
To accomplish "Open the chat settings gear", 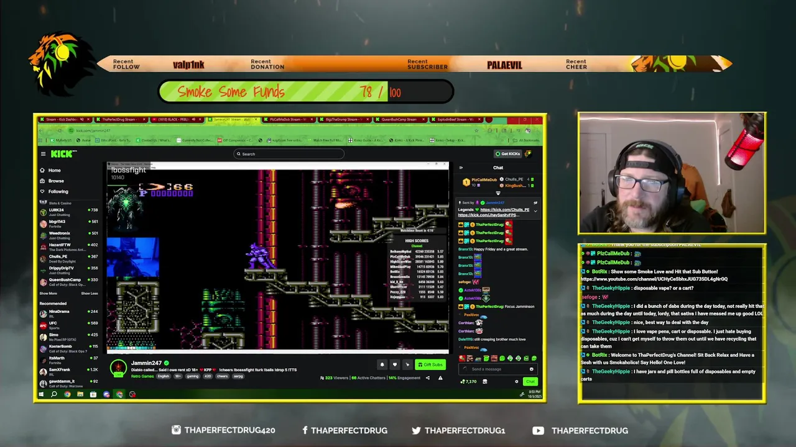I will pos(517,382).
